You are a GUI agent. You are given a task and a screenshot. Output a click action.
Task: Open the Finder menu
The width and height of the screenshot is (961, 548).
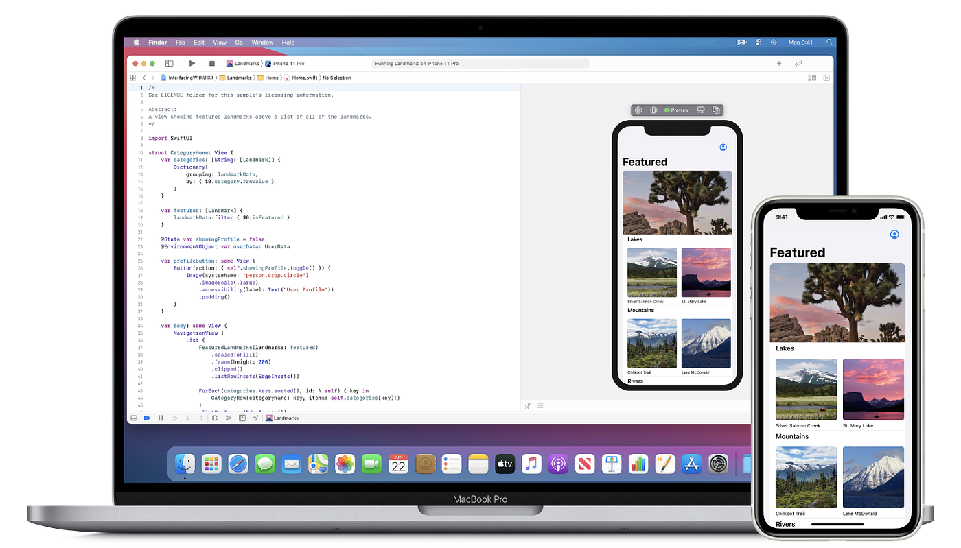click(158, 43)
